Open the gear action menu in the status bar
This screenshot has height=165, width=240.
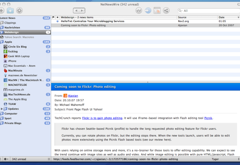coord(6,159)
